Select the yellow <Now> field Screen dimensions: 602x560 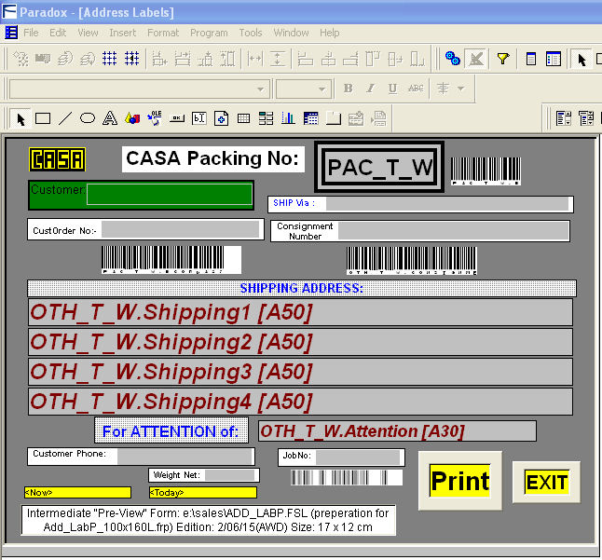point(77,493)
